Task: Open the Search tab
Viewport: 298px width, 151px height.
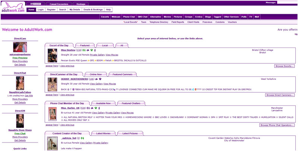Action: (63, 10)
